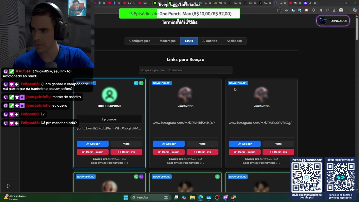Open the youtu.be link from DIOGOBJJPRIME
359x202 pixels.
pos(109,128)
